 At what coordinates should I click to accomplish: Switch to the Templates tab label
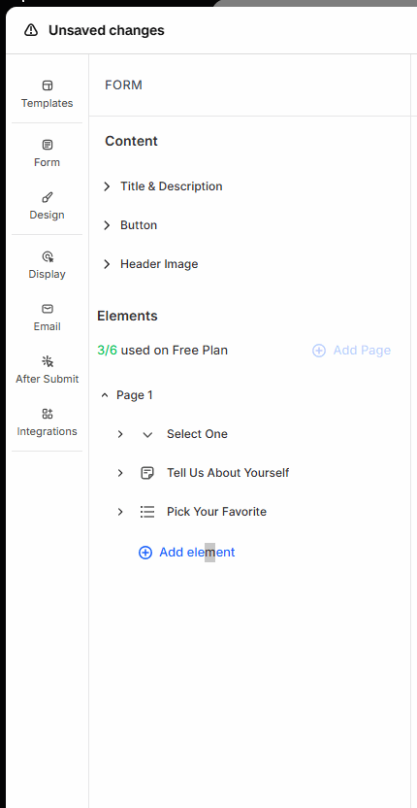(48, 103)
